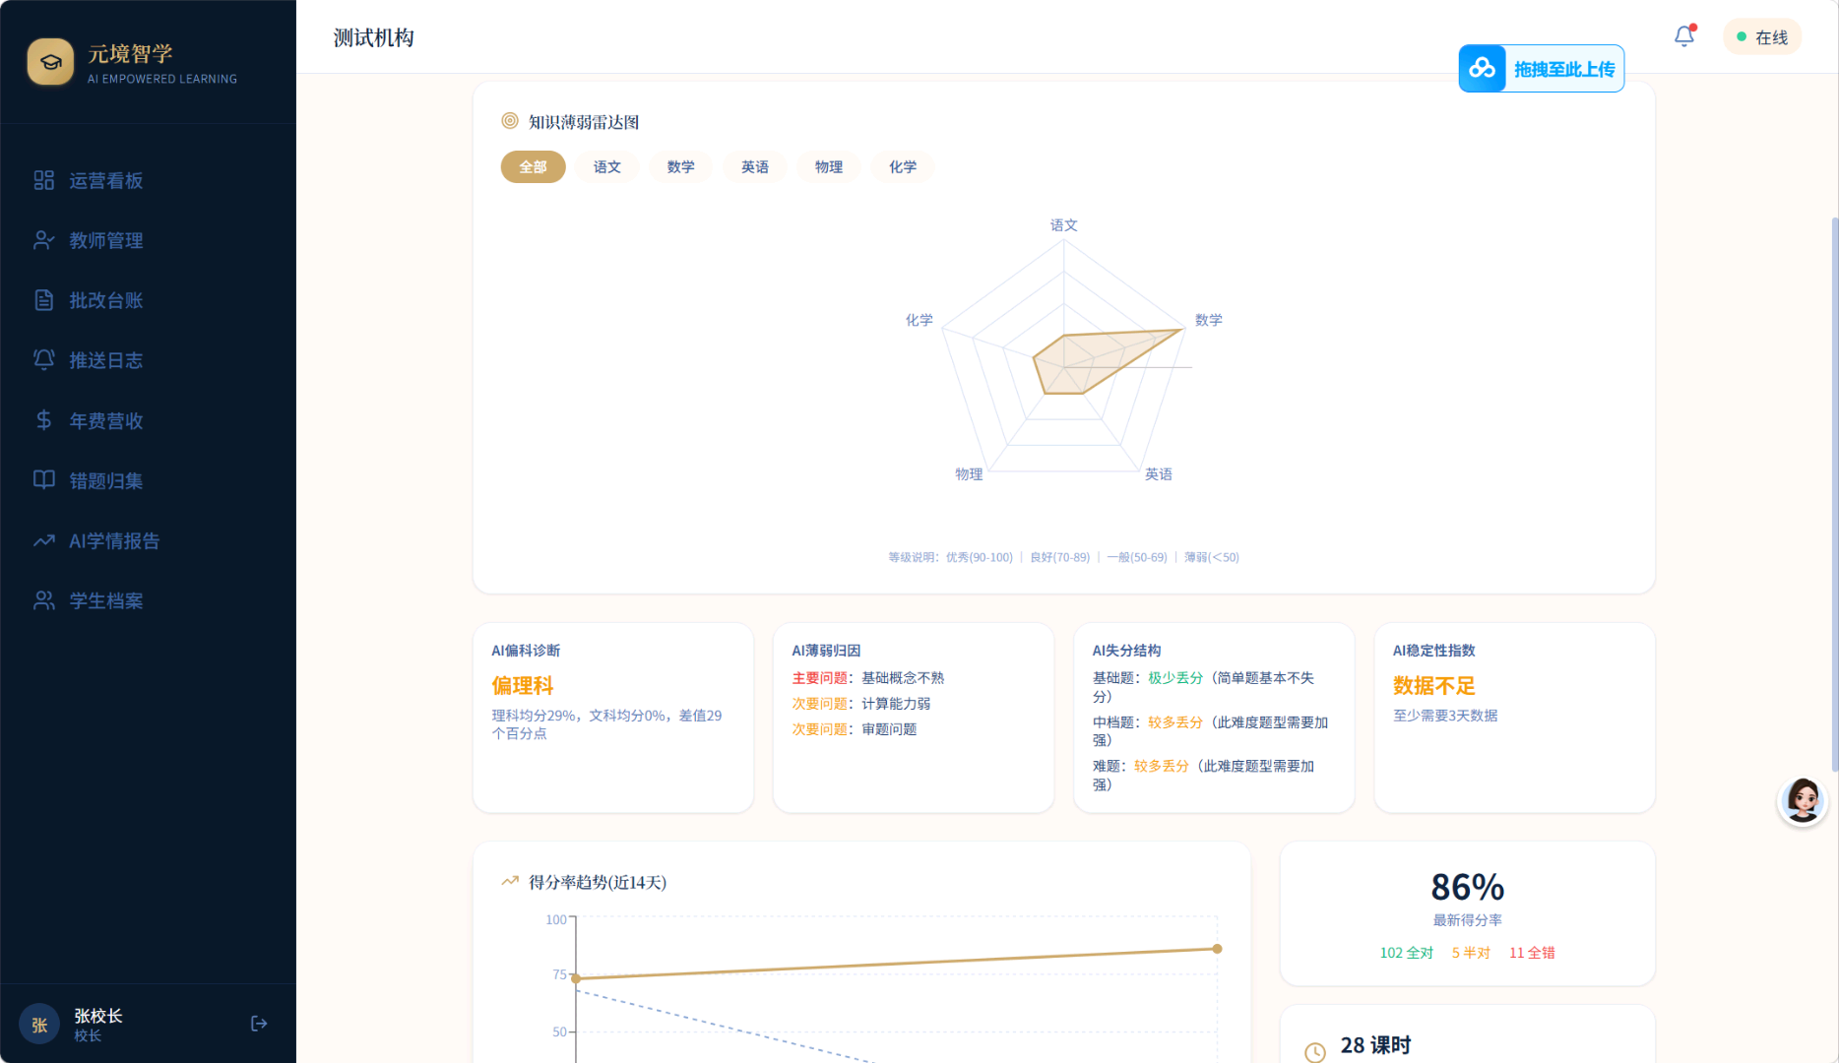Open 年费营收 section

pyautogui.click(x=148, y=420)
